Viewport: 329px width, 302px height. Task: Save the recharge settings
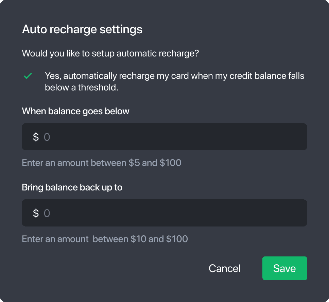(x=284, y=268)
